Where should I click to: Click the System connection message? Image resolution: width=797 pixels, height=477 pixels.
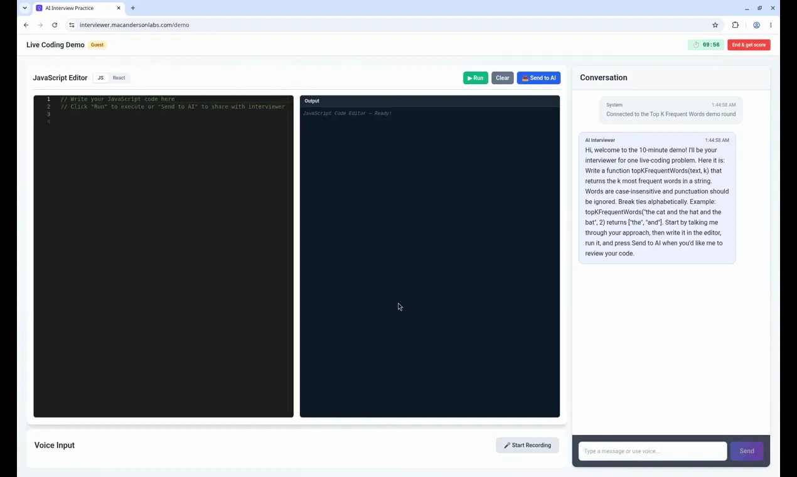tap(671, 110)
